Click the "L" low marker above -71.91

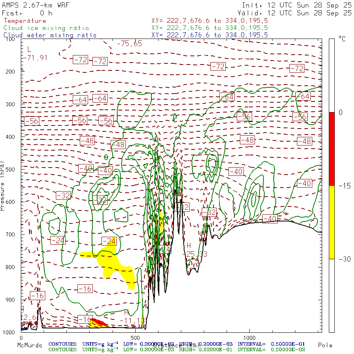point(29,50)
